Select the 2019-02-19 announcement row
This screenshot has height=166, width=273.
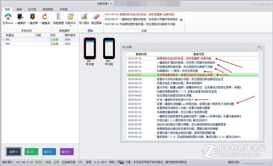tap(192, 133)
